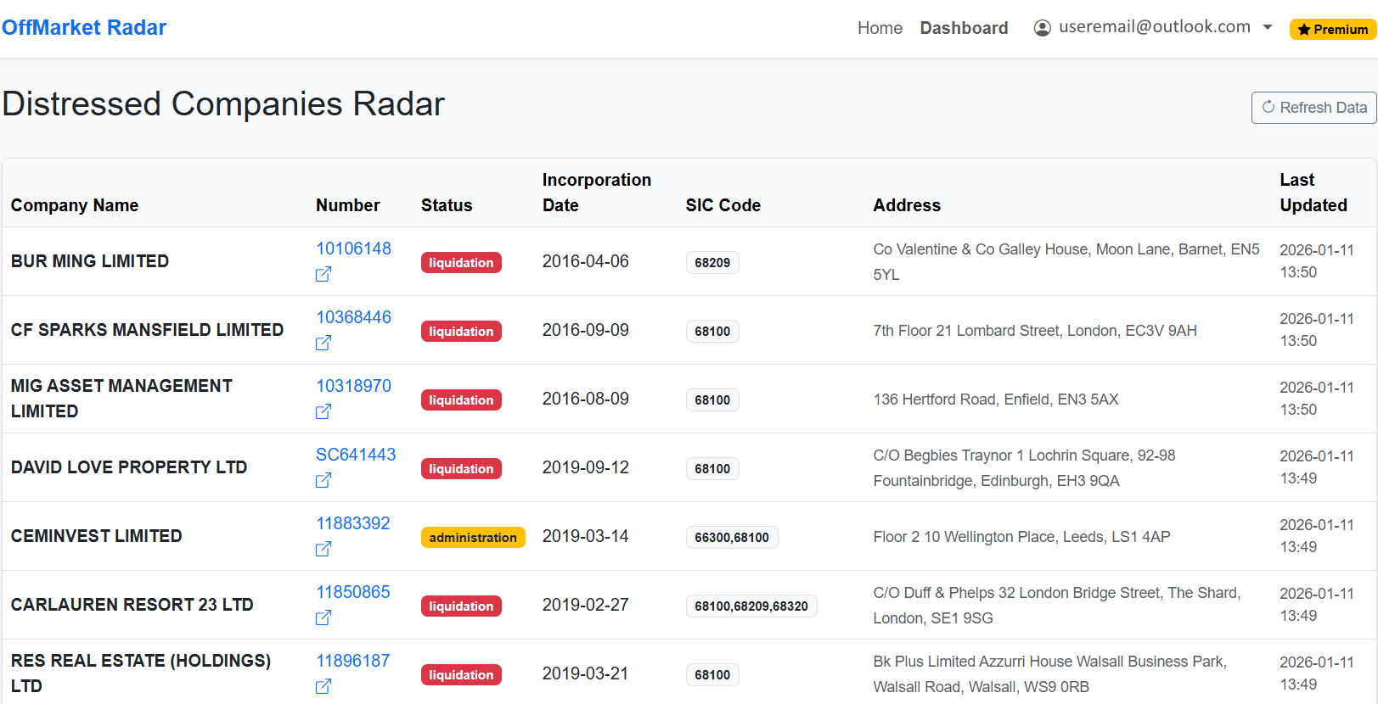Open external link icon for 11896187
Image resolution: width=1378 pixels, height=704 pixels.
(x=323, y=687)
